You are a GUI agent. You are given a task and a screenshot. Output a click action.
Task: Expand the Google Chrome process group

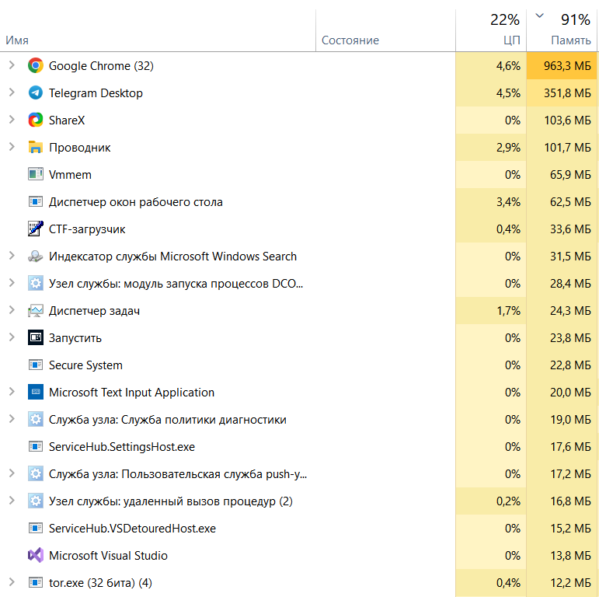tap(12, 65)
